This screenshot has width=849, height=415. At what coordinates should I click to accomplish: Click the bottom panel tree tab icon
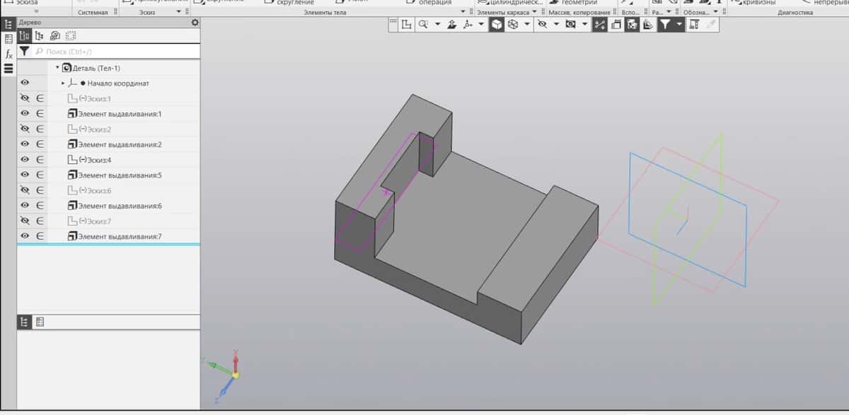tap(24, 322)
